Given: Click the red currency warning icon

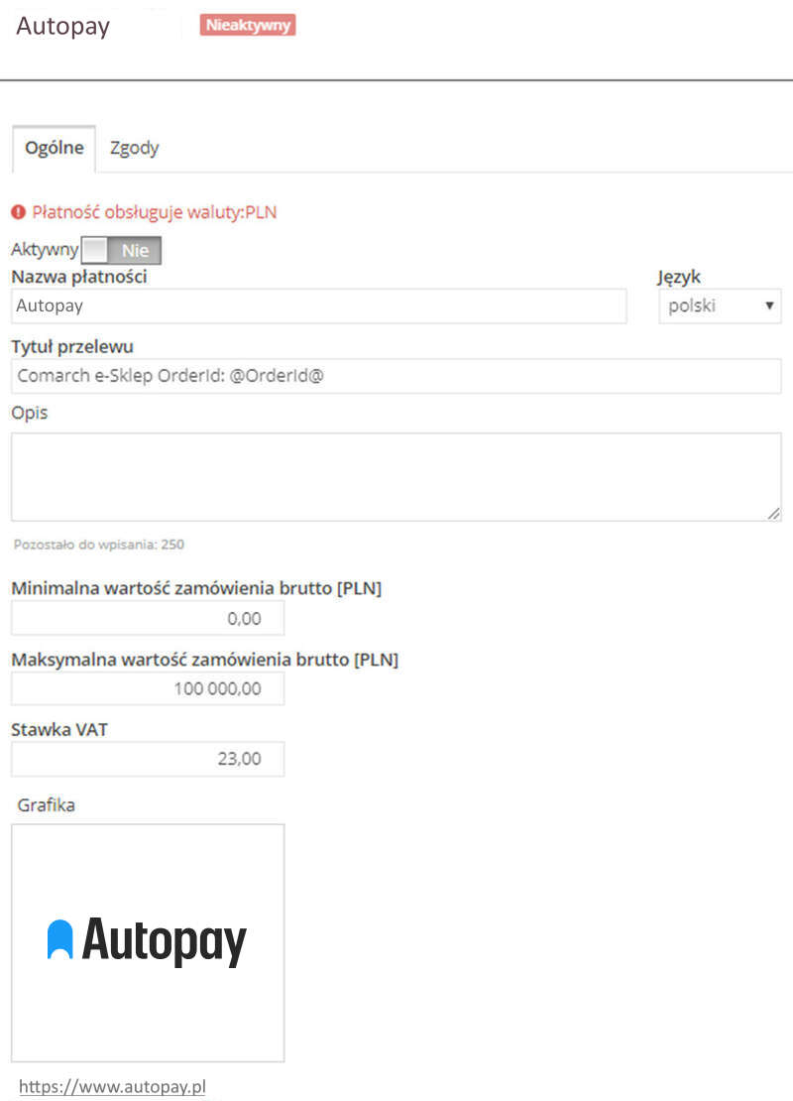Looking at the screenshot, I should 18,212.
